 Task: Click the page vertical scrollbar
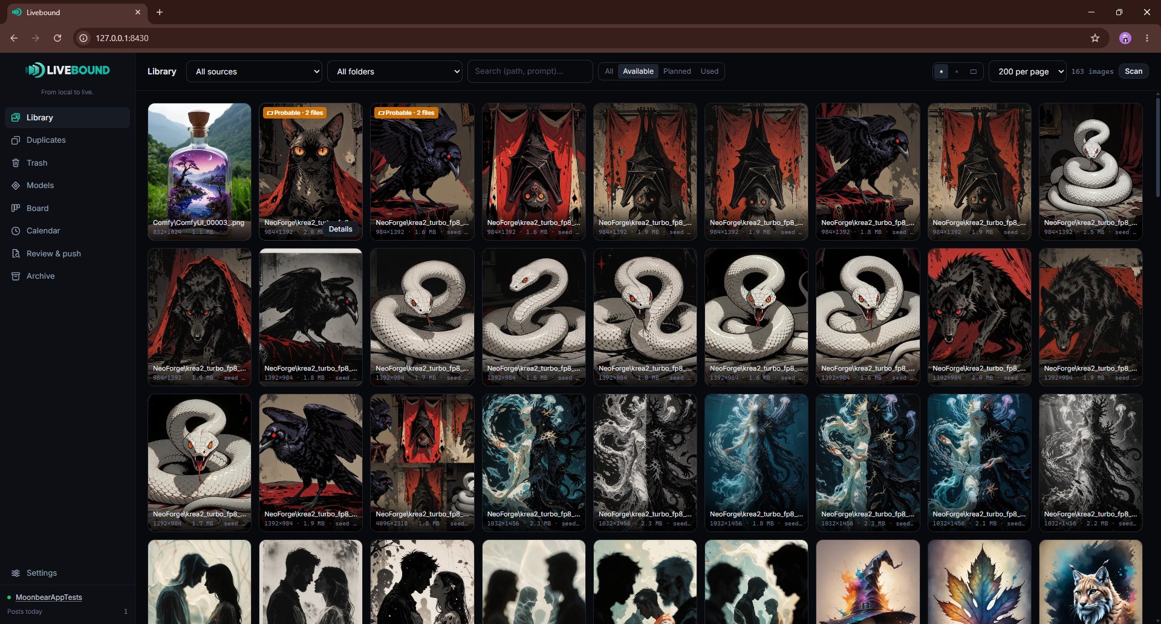tap(1157, 145)
